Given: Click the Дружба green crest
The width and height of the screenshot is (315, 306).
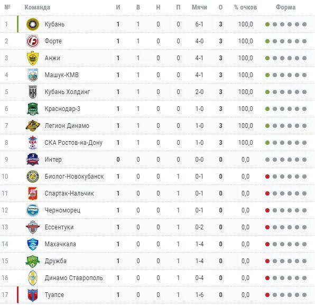Looking at the screenshot, I should (x=33, y=261).
